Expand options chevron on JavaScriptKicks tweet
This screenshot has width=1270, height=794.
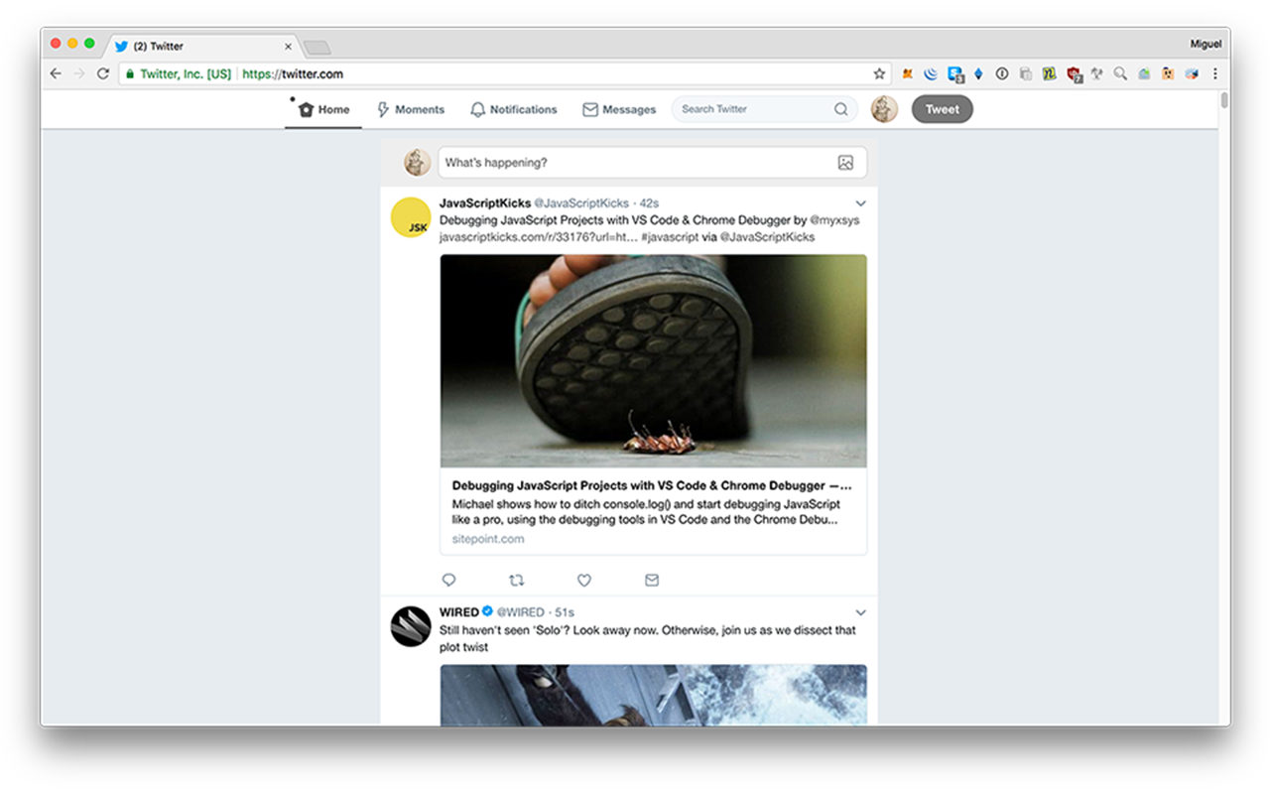point(860,203)
